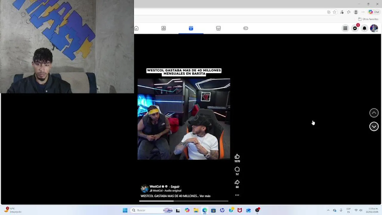Open File Explorer from the taskbar
The width and height of the screenshot is (382, 215).
(x=196, y=210)
